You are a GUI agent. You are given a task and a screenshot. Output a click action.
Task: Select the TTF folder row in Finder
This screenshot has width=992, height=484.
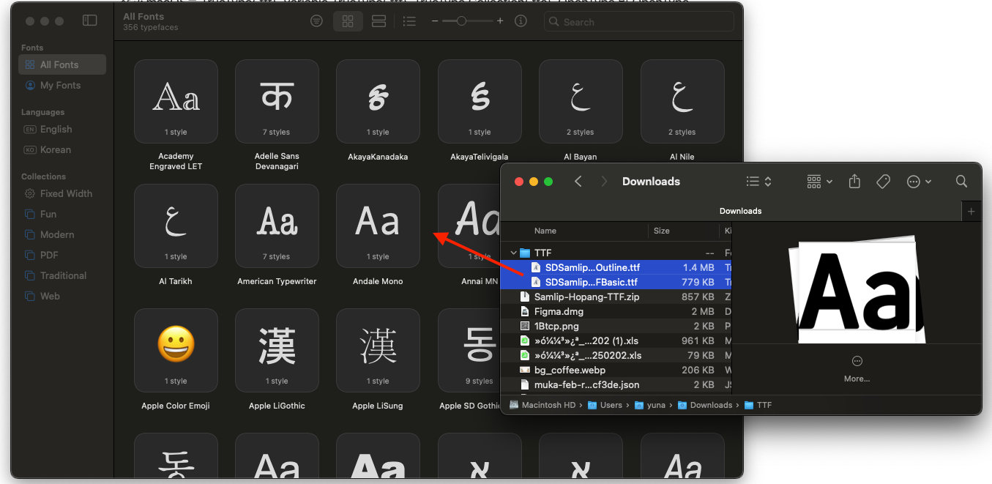[616, 253]
